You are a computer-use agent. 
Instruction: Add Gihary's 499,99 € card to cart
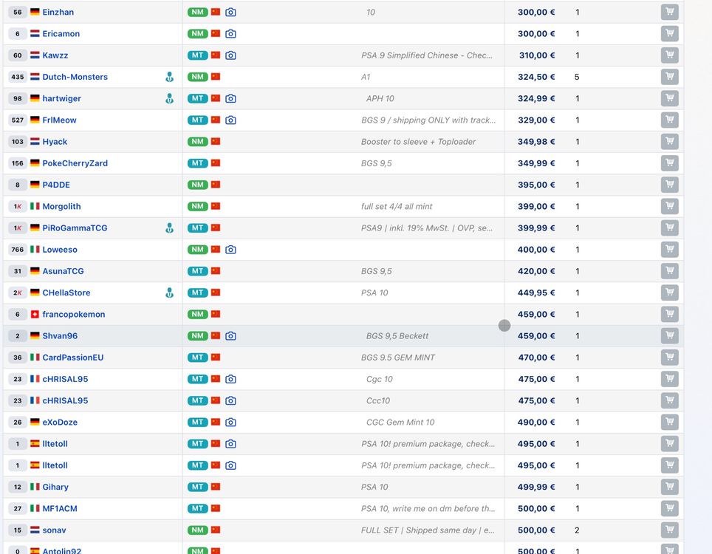pyautogui.click(x=669, y=487)
